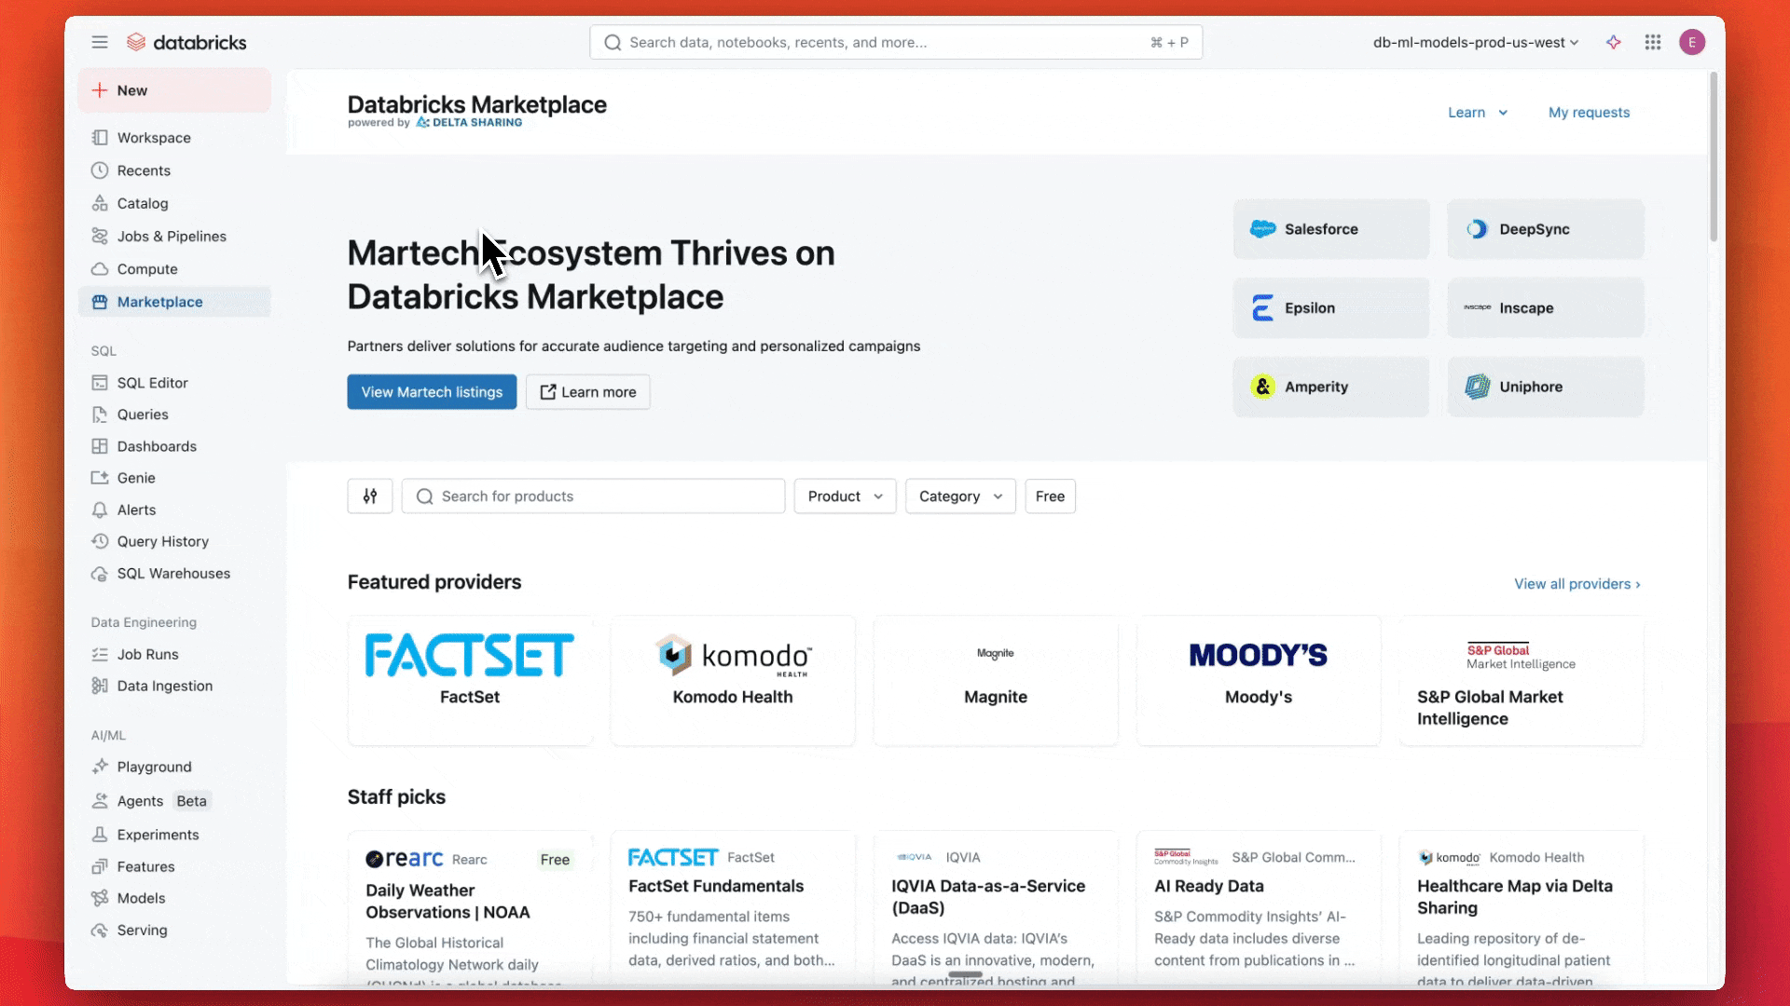Expand the Category filter dropdown
This screenshot has width=1790, height=1006.
coord(959,496)
